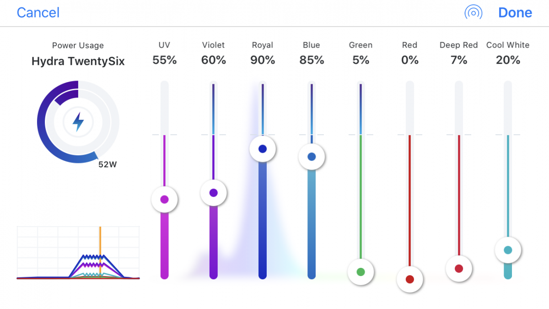The image size is (549, 309).
Task: Click the UV slider handle
Action: [x=164, y=199]
